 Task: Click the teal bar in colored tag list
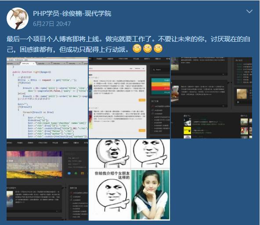point(161,80)
